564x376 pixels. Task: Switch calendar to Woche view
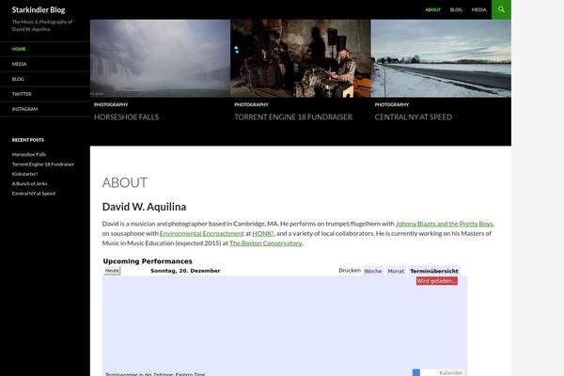pos(372,271)
